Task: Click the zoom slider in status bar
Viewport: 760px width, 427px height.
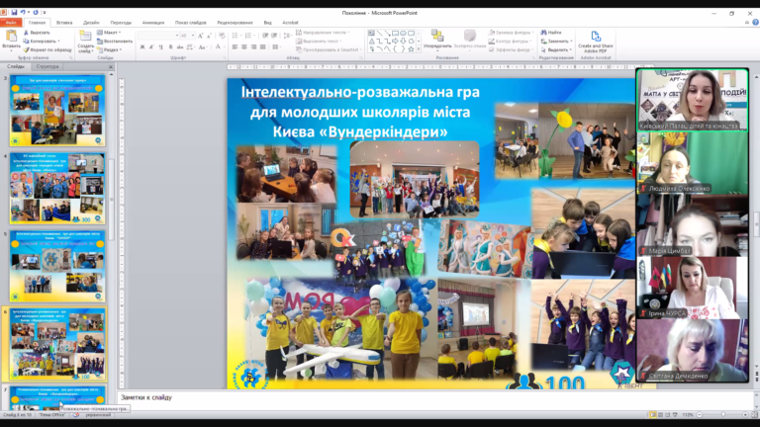Action: tap(722, 414)
